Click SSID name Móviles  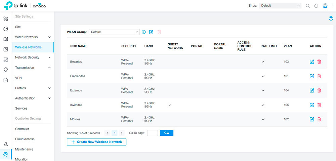click(x=75, y=119)
